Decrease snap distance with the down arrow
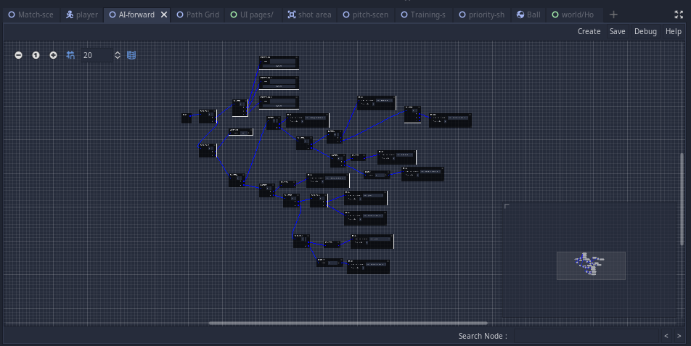 118,58
